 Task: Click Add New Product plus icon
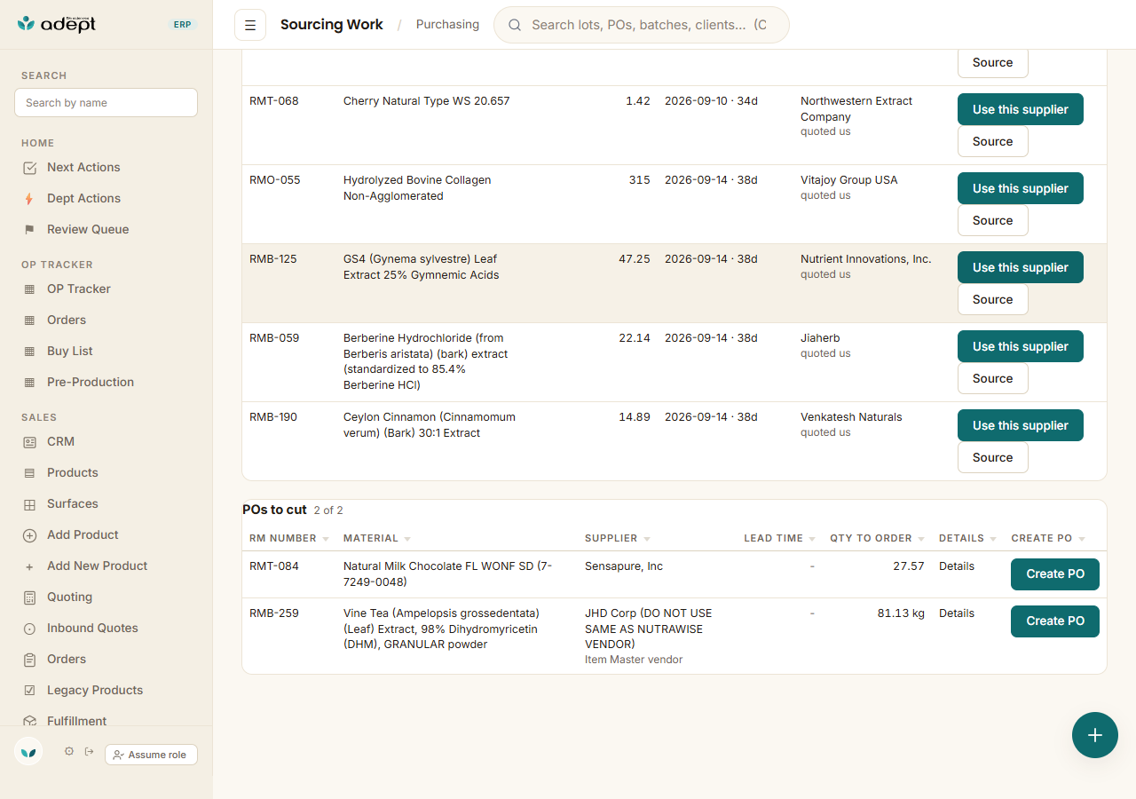[x=29, y=566]
